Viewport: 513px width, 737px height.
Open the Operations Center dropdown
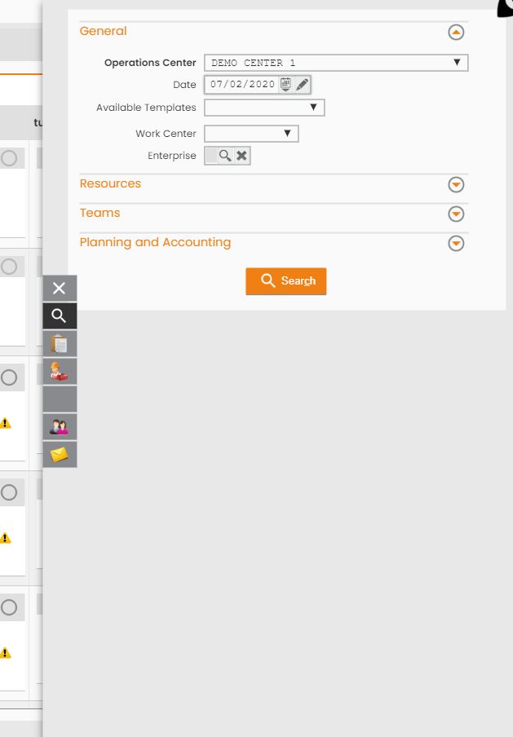tap(336, 63)
